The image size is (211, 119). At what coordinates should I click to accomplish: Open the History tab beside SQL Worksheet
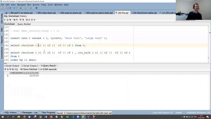click(x=23, y=16)
